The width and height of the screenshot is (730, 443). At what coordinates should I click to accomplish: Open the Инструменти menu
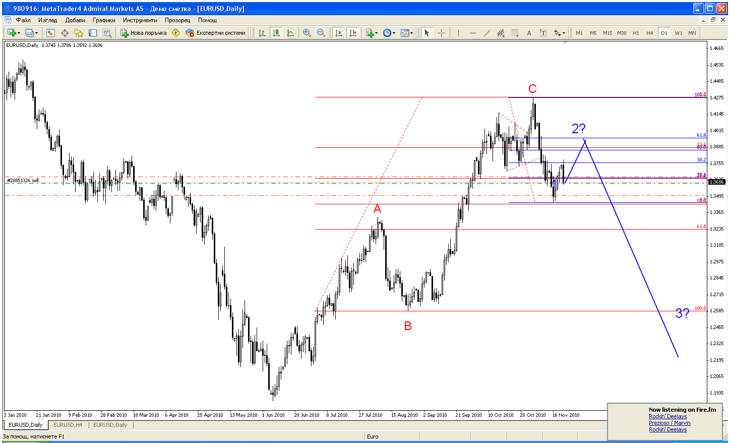point(140,20)
